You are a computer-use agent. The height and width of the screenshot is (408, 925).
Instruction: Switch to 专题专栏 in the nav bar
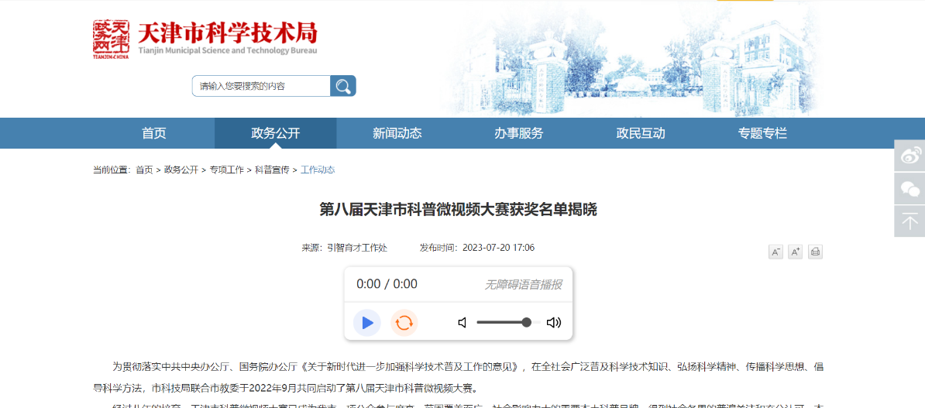pos(762,133)
